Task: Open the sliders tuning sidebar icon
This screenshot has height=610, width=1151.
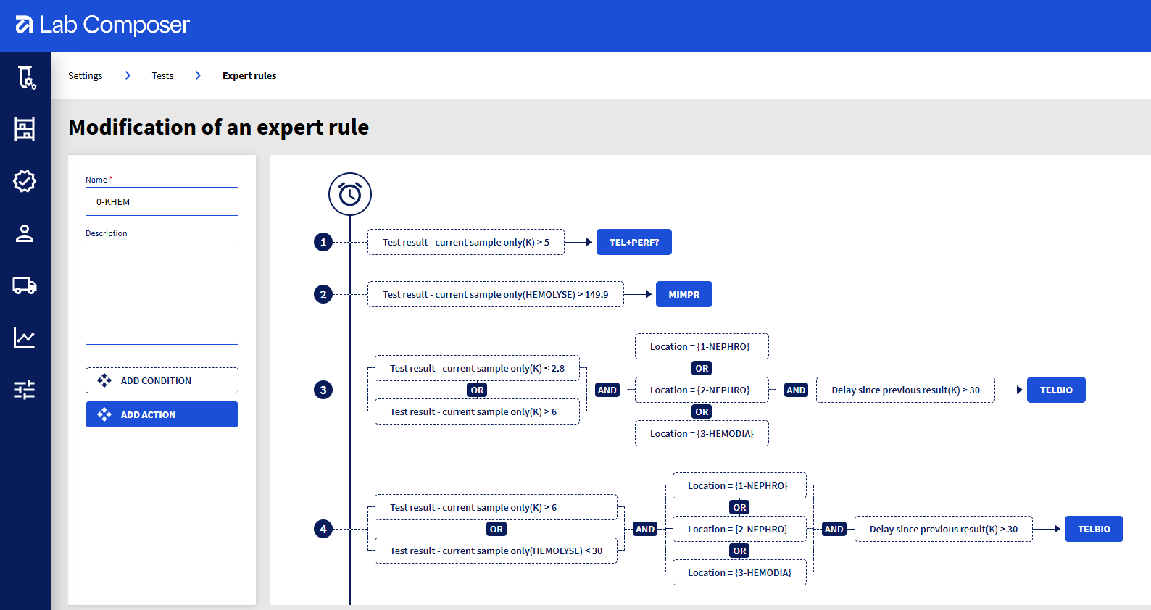Action: 25,390
